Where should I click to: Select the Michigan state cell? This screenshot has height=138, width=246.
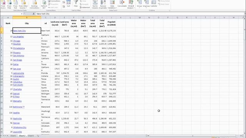46,94
